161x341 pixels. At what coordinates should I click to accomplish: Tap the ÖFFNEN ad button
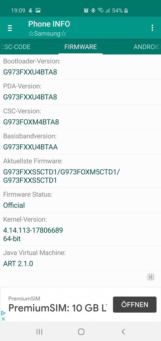pos(135,304)
